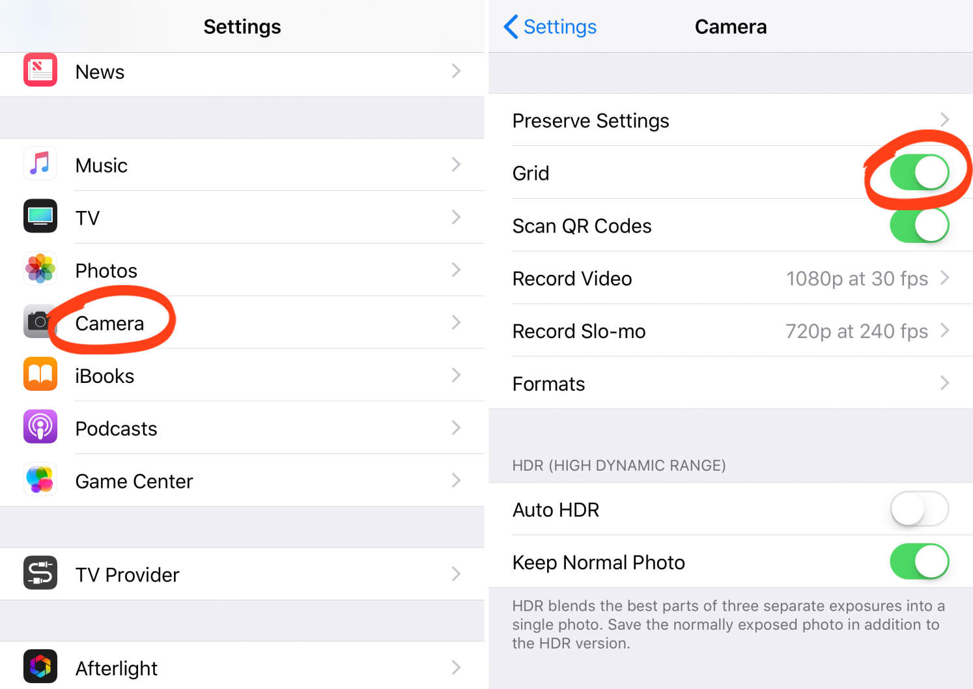
Task: Open the Photos app icon
Action: pyautogui.click(x=40, y=270)
